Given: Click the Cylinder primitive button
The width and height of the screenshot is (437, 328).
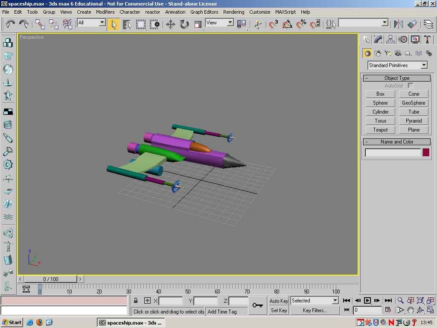Looking at the screenshot, I should [x=380, y=112].
